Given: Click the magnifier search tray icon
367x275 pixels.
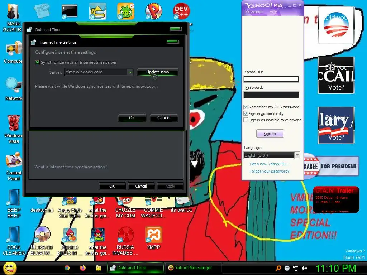Looking at the screenshot, I should [x=278, y=268].
